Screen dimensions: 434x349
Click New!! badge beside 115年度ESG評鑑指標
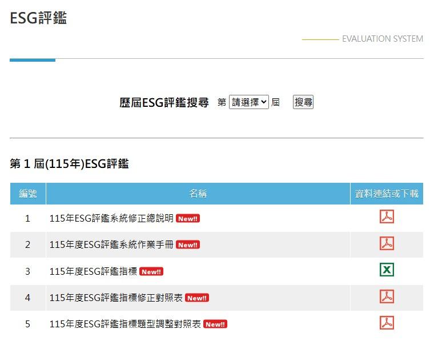point(151,272)
